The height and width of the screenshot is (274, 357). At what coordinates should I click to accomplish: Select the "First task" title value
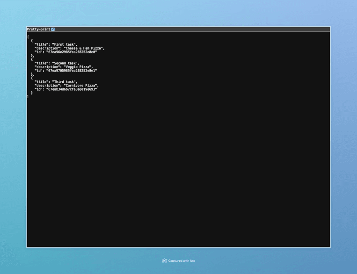[x=65, y=44]
